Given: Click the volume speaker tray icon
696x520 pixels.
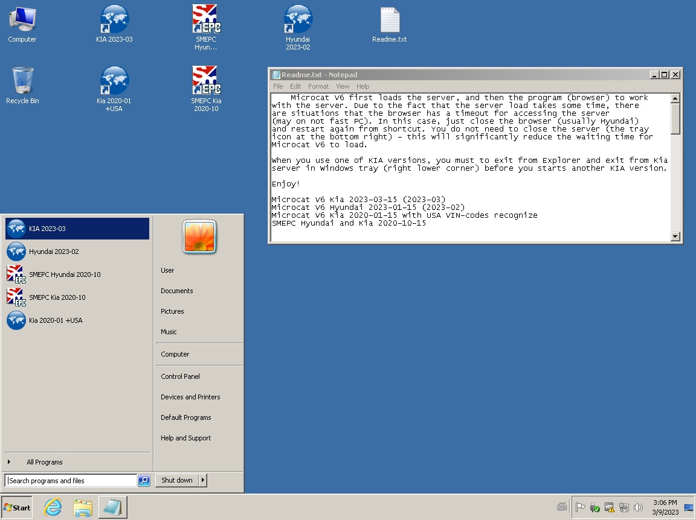Looking at the screenshot, I should click(638, 507).
